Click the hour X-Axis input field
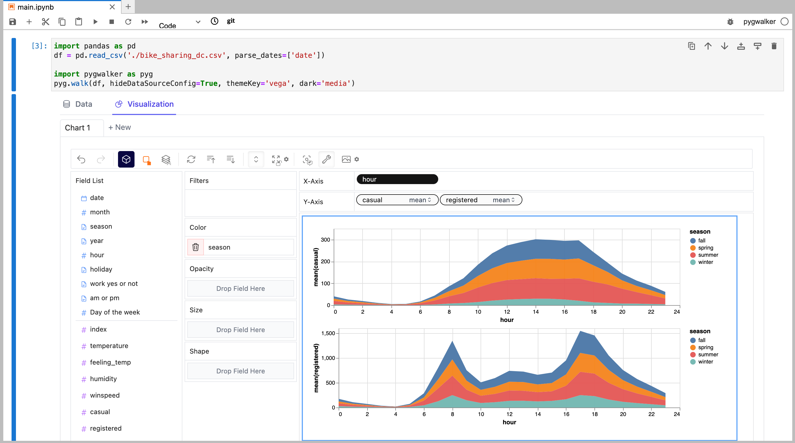 (397, 179)
